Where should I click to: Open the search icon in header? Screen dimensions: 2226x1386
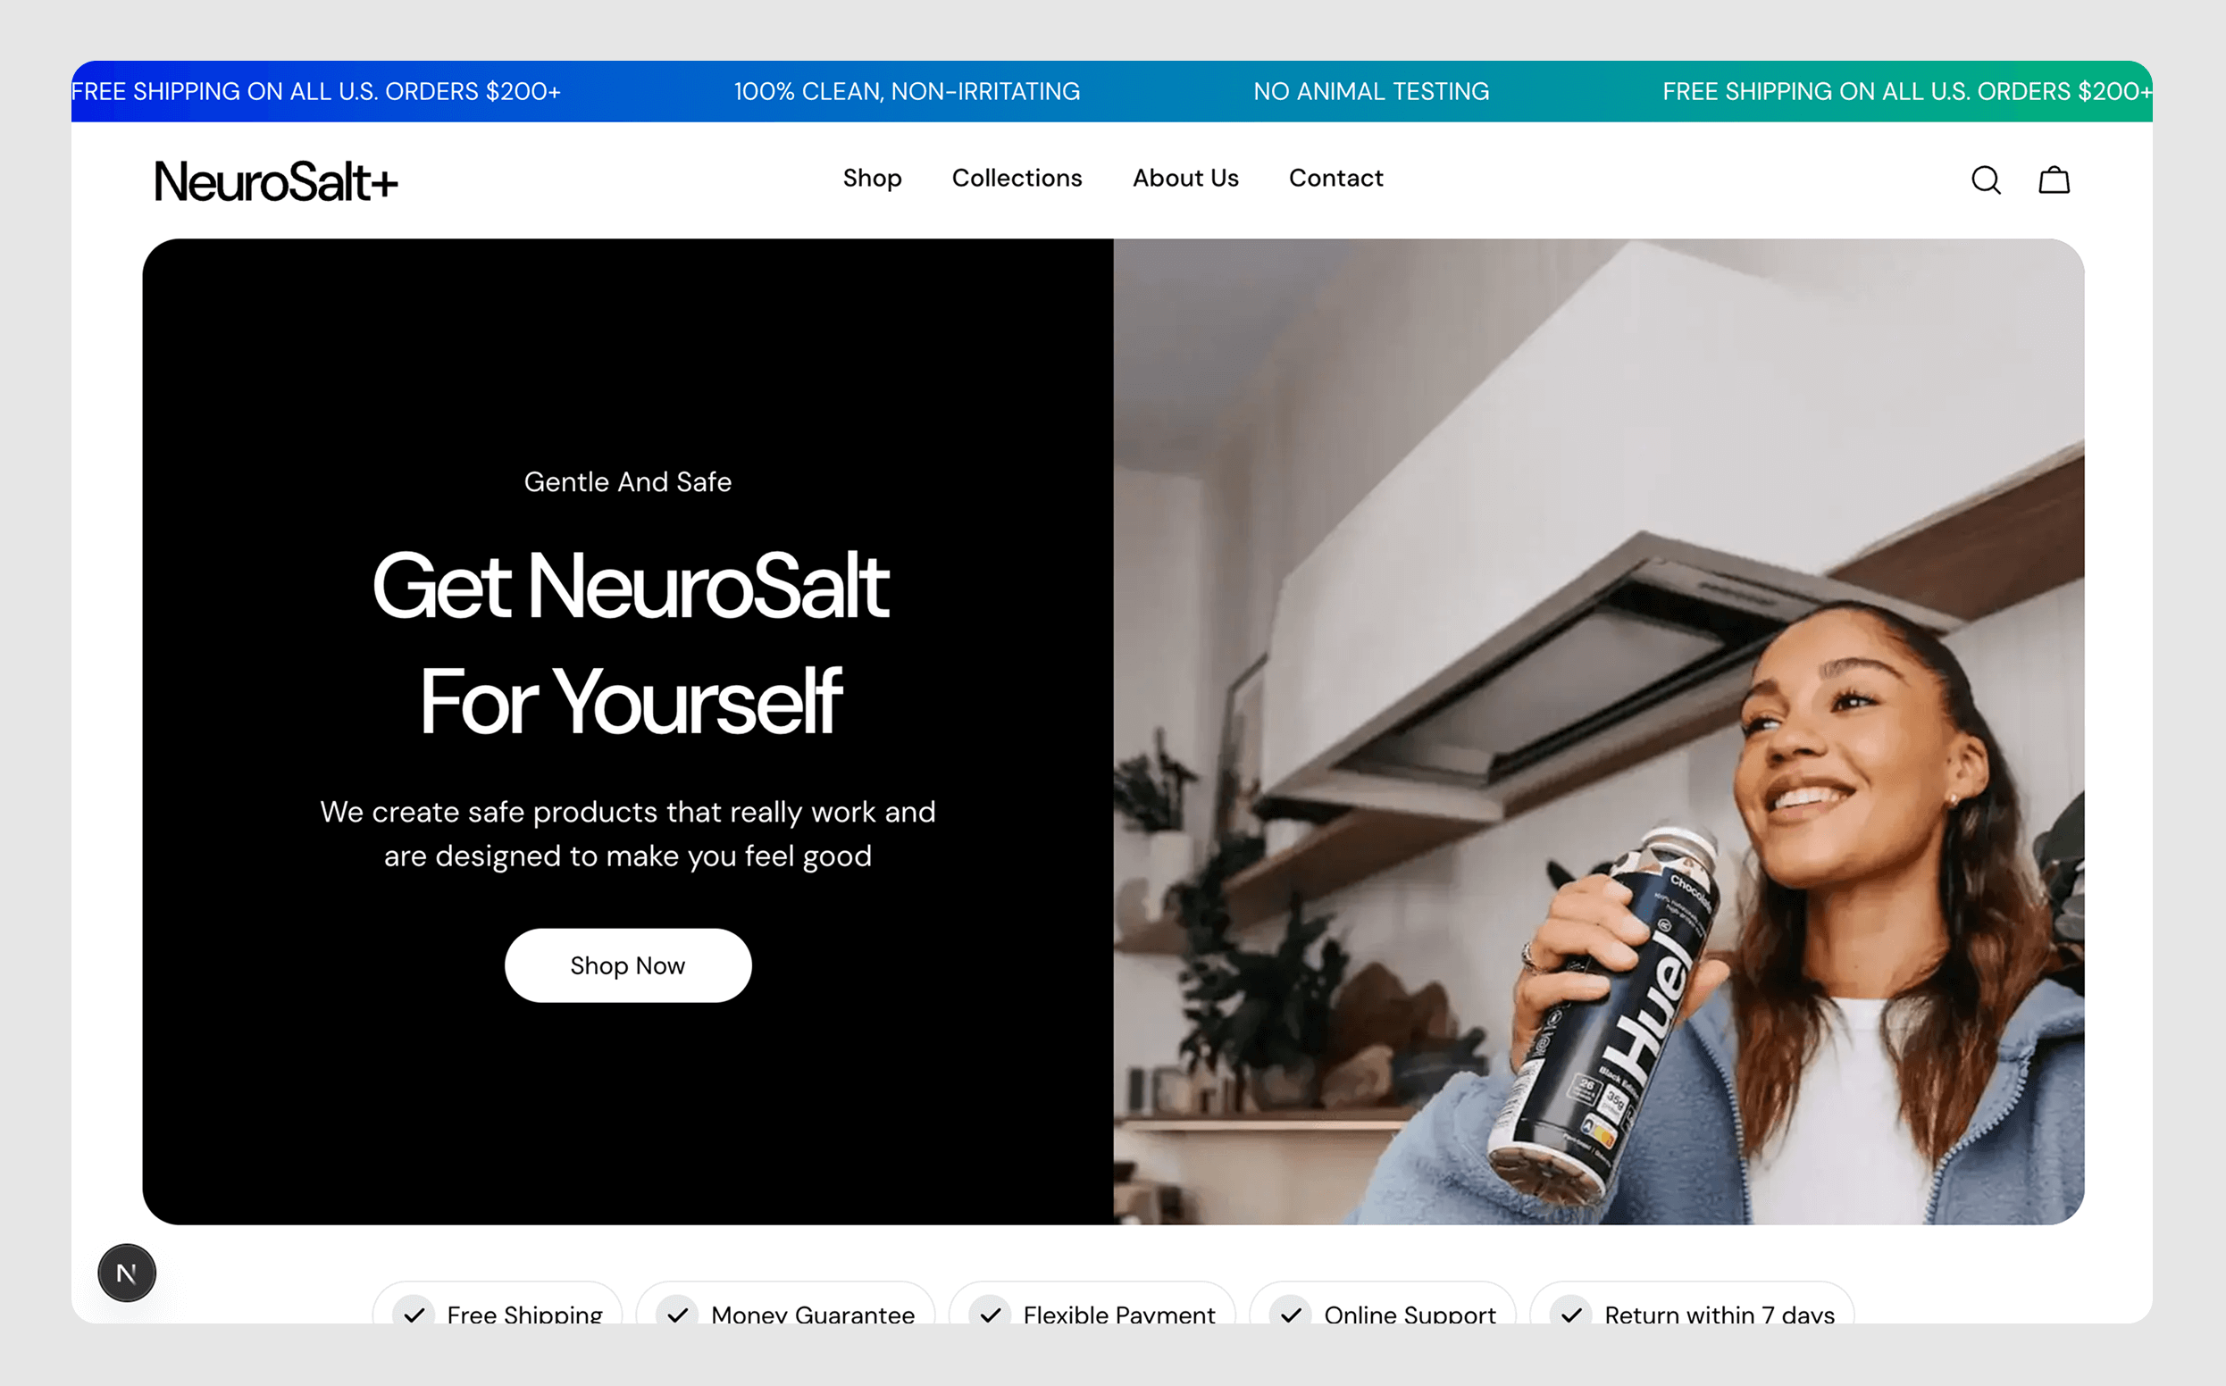click(1986, 180)
